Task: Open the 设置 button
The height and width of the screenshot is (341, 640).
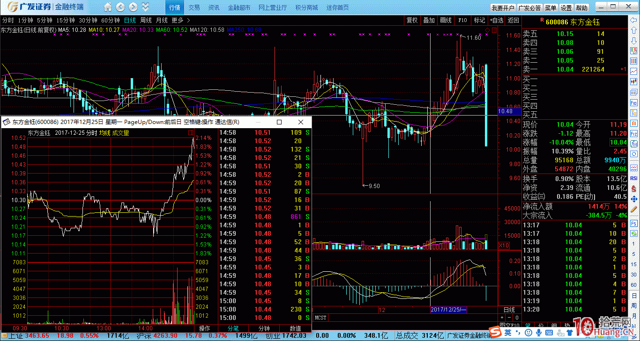Action: coord(566,8)
